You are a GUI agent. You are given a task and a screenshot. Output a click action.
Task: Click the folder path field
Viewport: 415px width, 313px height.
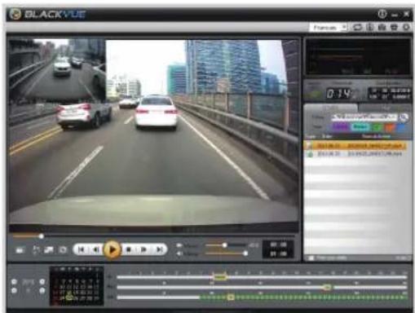(364, 117)
